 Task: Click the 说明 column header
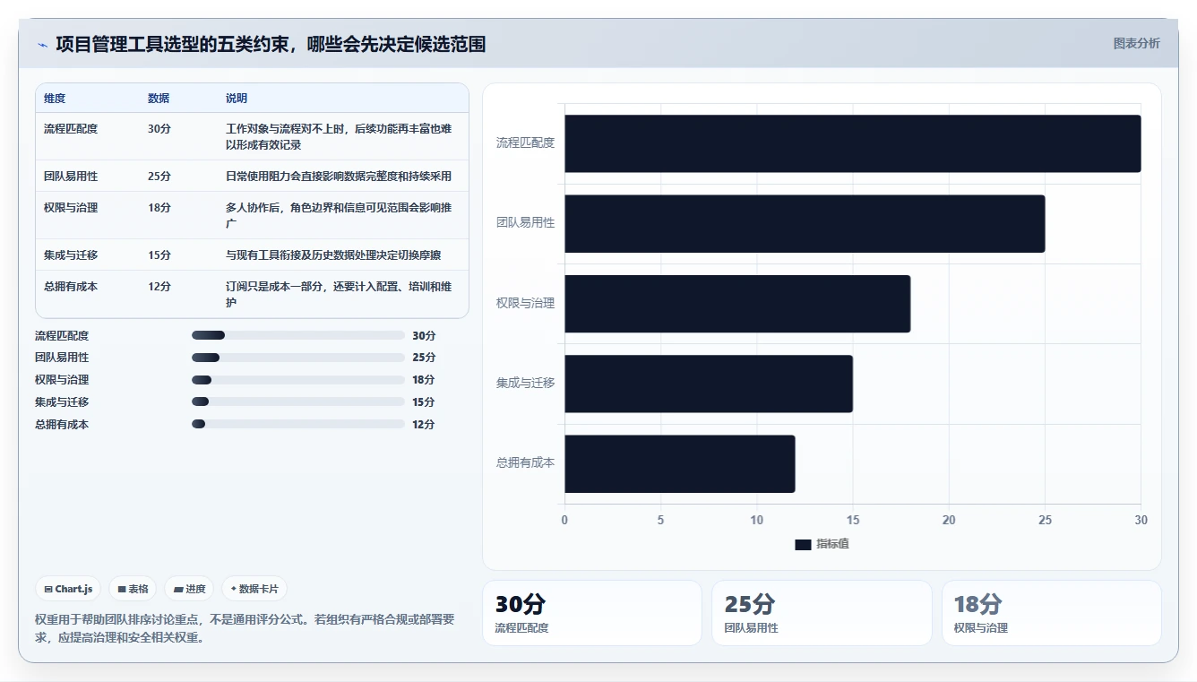(x=237, y=99)
